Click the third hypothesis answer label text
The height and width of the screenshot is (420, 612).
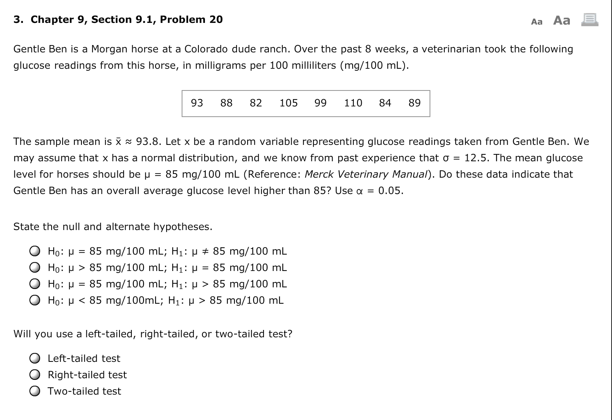167,283
